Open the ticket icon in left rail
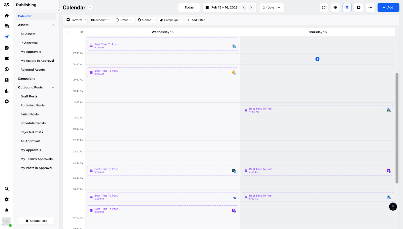The height and width of the screenshot is (229, 403). (7, 58)
